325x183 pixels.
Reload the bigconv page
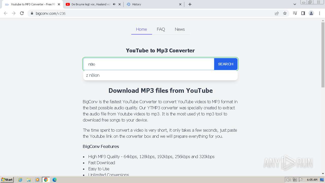click(x=22, y=13)
